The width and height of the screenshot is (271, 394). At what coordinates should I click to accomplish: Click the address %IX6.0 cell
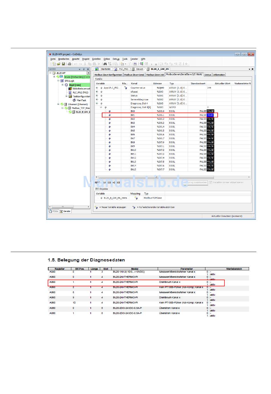click(x=161, y=111)
